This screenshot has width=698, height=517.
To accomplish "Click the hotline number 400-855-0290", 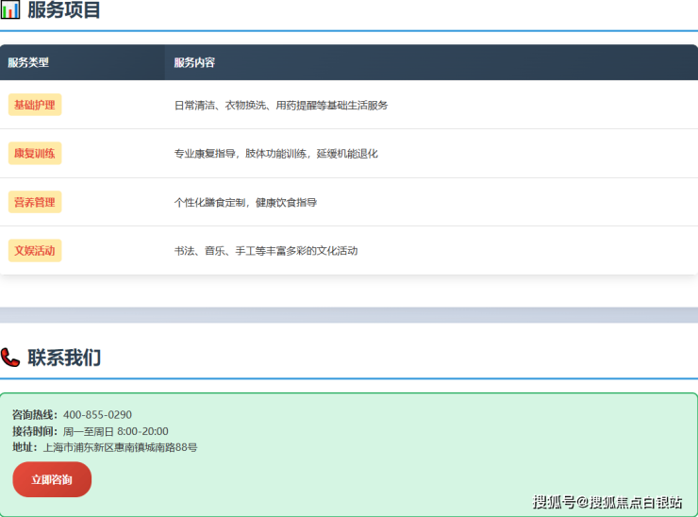I will click(x=97, y=414).
